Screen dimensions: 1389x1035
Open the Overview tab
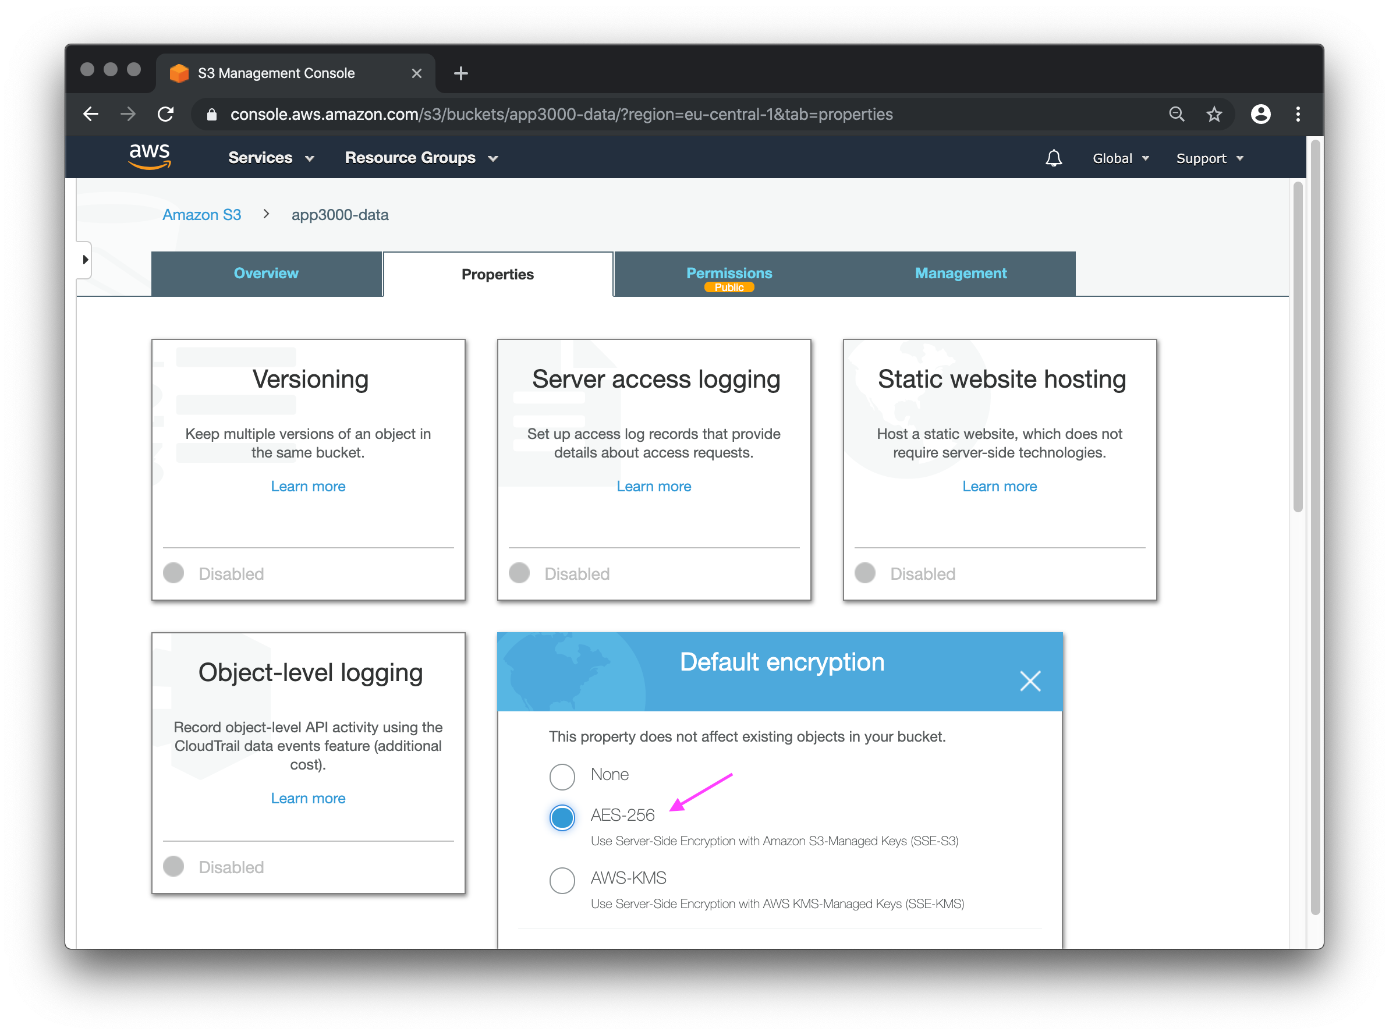click(266, 274)
